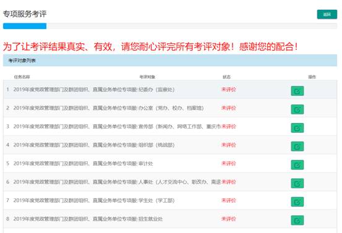Click 未评价 status in row 1

[x=229, y=90]
